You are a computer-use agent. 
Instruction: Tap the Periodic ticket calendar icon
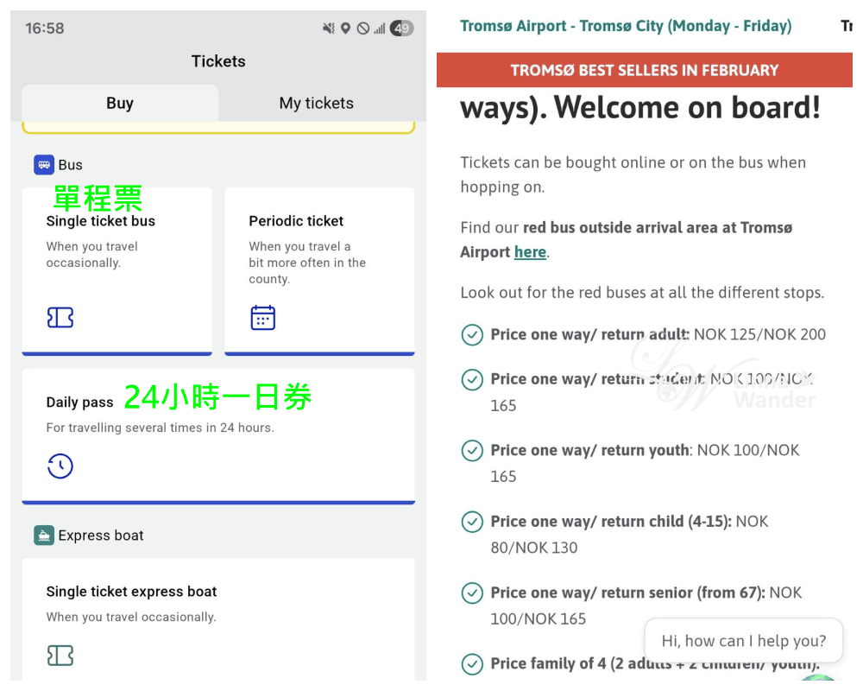click(263, 317)
